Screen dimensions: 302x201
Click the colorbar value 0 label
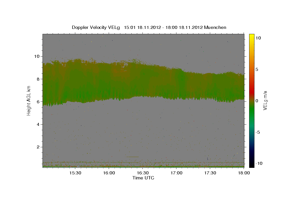pyautogui.click(x=257, y=101)
